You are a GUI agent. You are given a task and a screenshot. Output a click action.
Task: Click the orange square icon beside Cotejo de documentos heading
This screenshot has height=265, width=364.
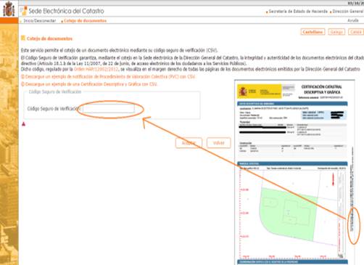(23, 38)
